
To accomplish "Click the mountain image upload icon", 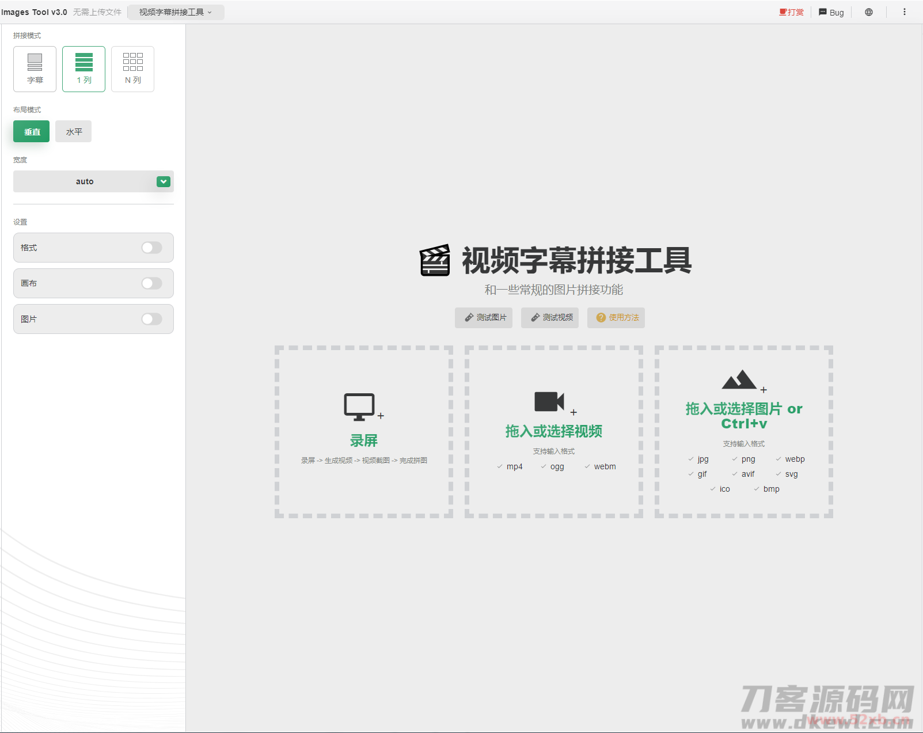I will point(739,380).
